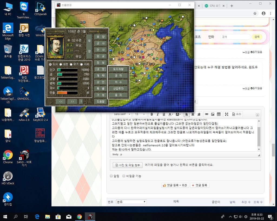Select the SAN3 shortcut on the desktop
The width and height of the screenshot is (277, 221).
click(24, 158)
